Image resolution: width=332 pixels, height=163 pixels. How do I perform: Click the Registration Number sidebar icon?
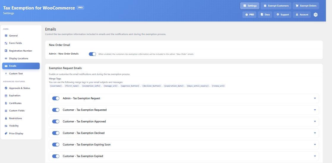coord(6,51)
